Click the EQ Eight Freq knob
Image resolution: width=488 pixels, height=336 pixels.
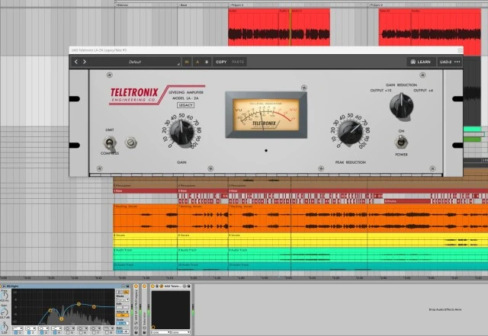point(5,296)
